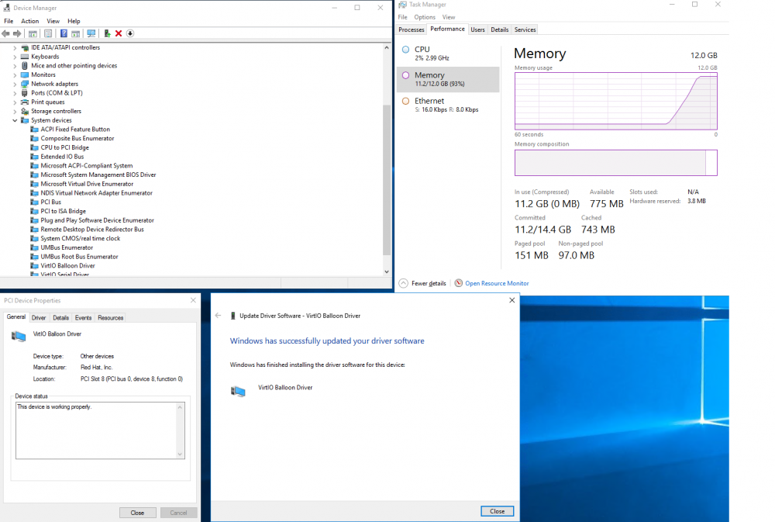Screen dimensions: 775x522
Task: Select UMBus Root Bus Enumerator device
Action: (x=80, y=257)
